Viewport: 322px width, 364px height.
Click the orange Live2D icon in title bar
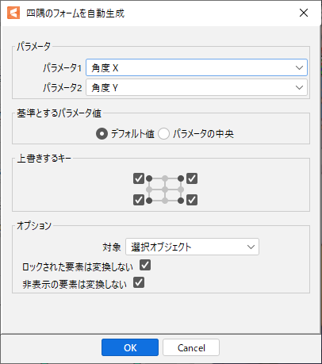[13, 13]
